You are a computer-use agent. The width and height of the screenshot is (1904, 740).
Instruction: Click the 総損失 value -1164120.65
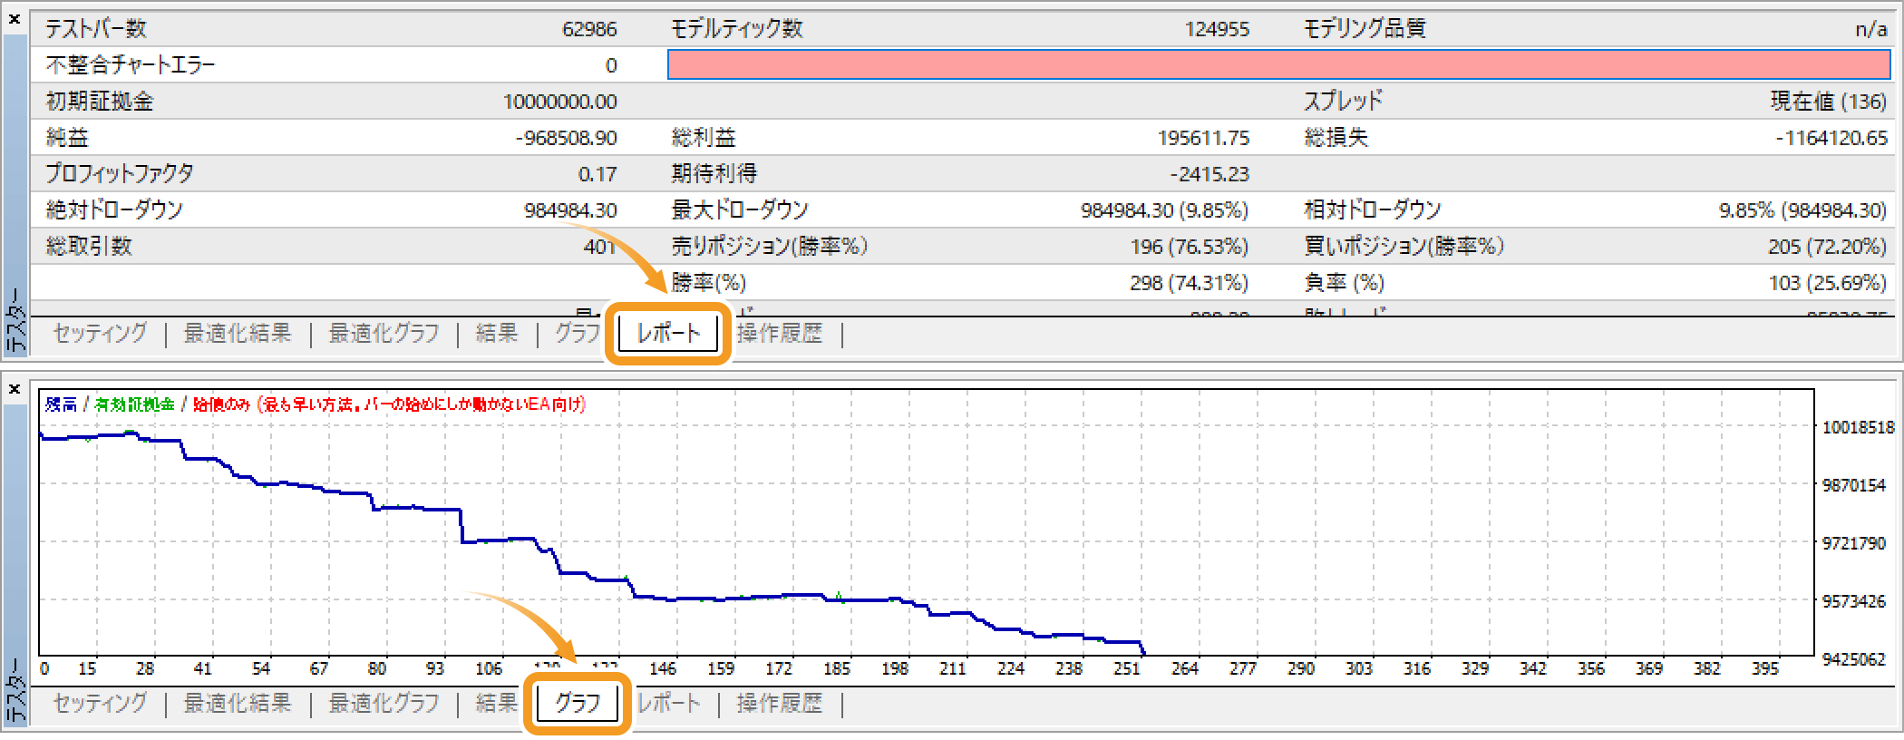point(1831,138)
